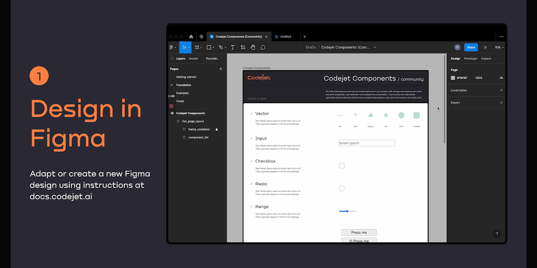Select the Frame tool
Image resolution: width=537 pixels, height=268 pixels.
197,47
